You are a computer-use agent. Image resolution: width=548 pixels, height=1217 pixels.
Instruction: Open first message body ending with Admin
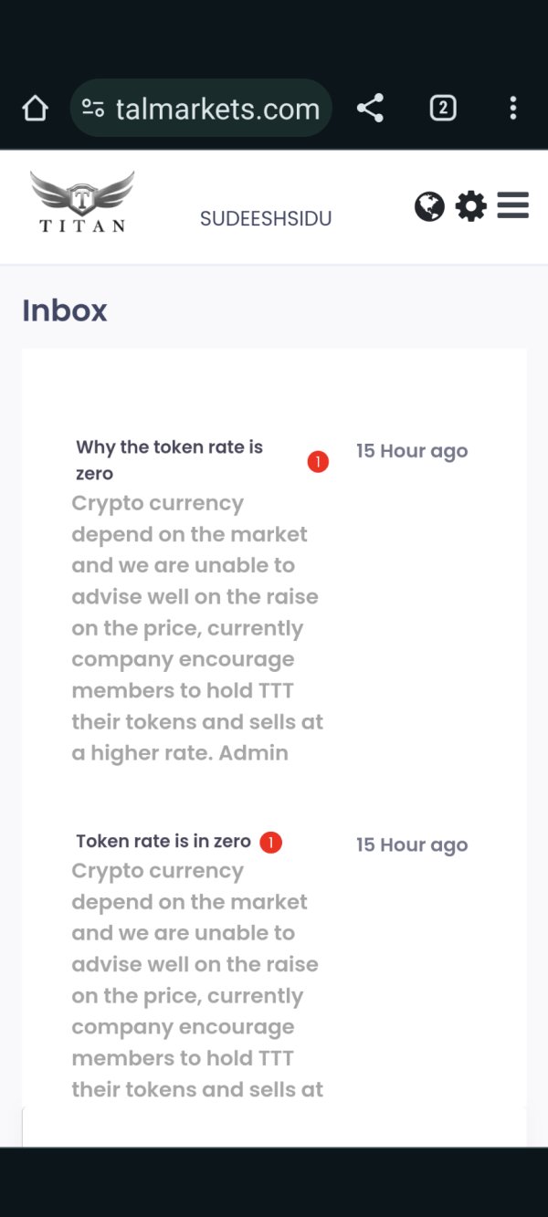click(x=197, y=628)
